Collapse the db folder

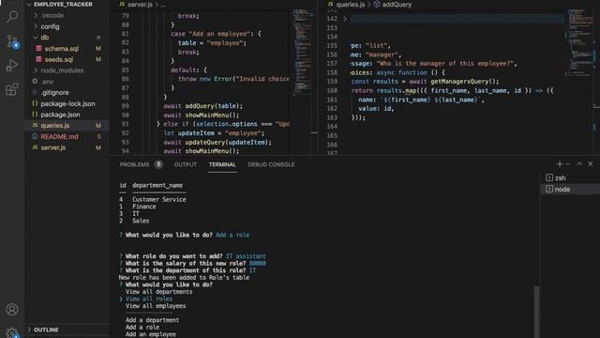click(x=45, y=38)
